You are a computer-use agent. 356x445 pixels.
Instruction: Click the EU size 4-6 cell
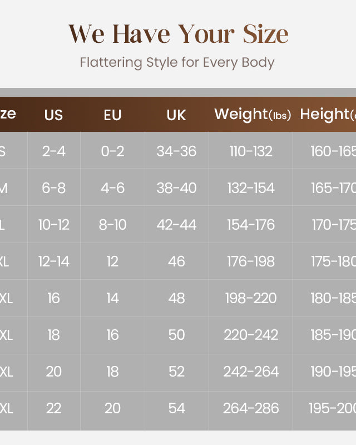point(112,188)
